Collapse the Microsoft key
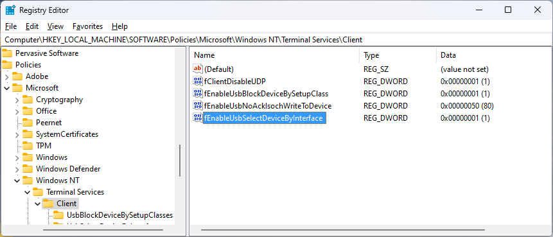Viewport: 553px width, 237px height. [x=6, y=88]
